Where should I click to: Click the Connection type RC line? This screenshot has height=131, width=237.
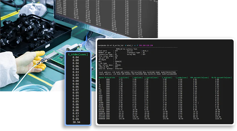tap(108, 54)
